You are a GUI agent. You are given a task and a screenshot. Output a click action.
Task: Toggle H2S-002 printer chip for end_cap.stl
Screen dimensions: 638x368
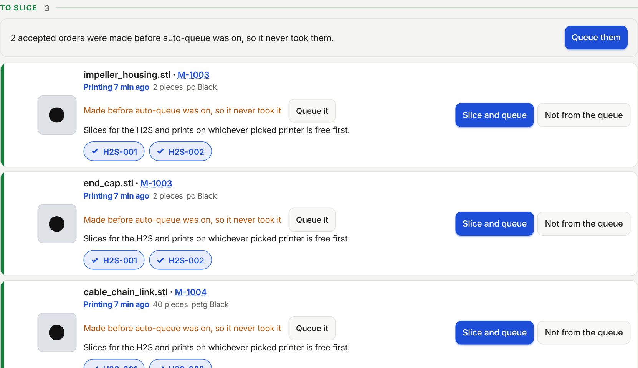(180, 260)
